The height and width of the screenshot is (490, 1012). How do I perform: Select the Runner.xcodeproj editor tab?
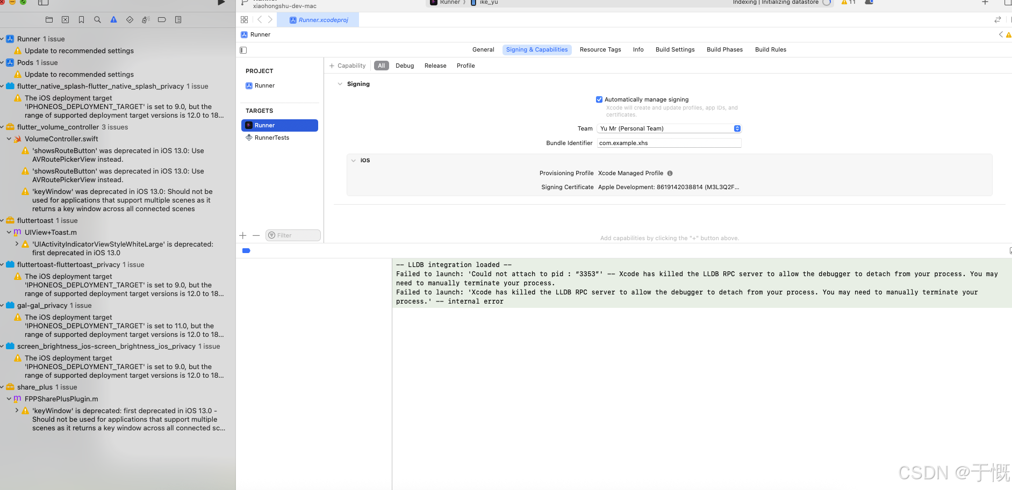(318, 20)
